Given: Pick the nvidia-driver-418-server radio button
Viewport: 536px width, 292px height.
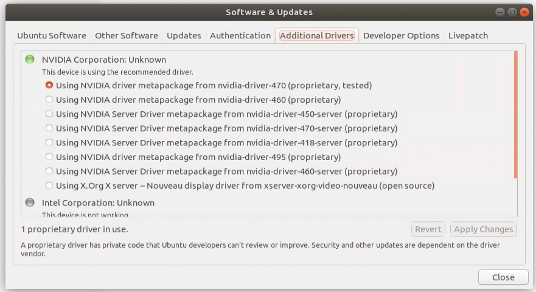Looking at the screenshot, I should tap(49, 142).
